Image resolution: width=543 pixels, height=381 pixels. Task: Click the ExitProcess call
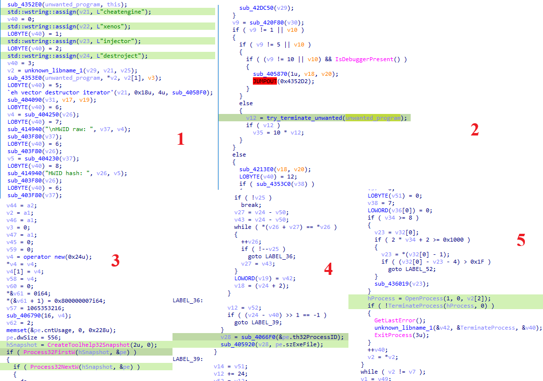click(393, 335)
